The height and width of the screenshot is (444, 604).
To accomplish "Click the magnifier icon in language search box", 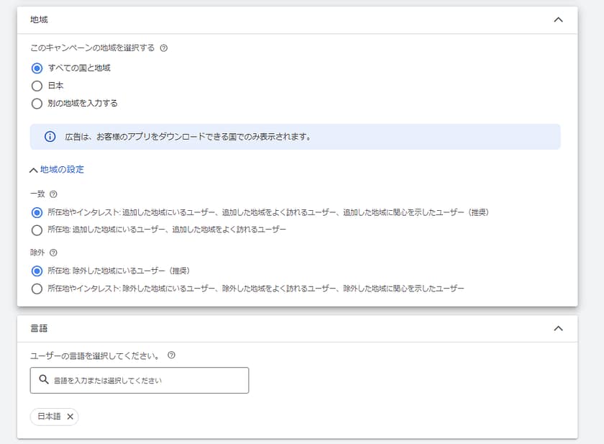I will (44, 380).
